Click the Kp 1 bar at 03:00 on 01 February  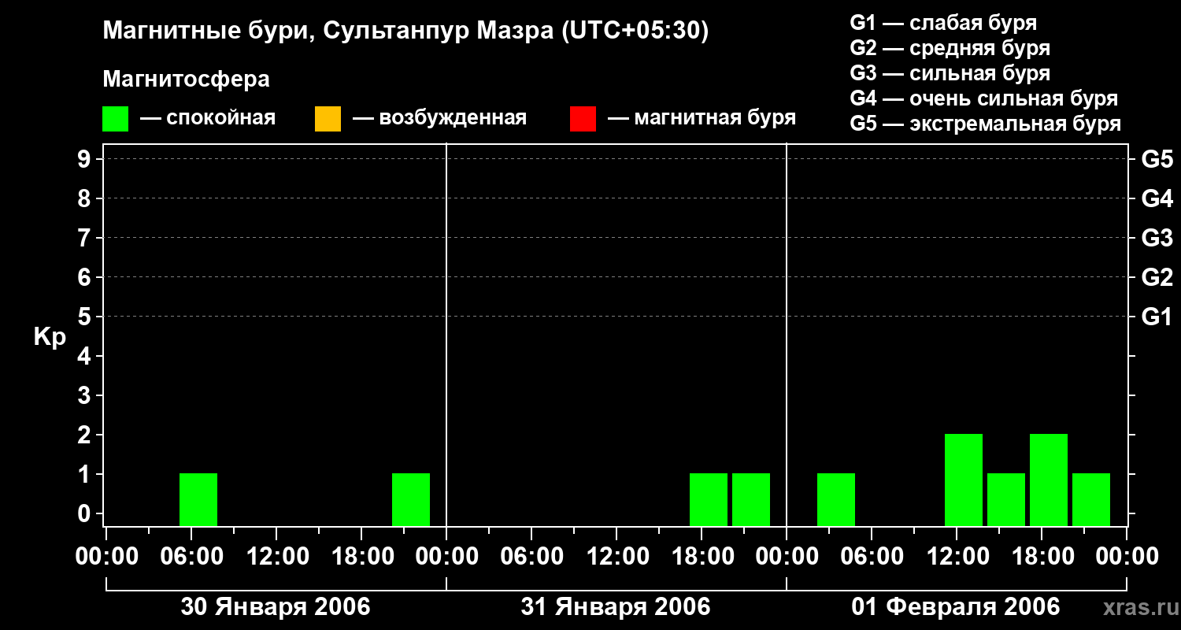[836, 499]
